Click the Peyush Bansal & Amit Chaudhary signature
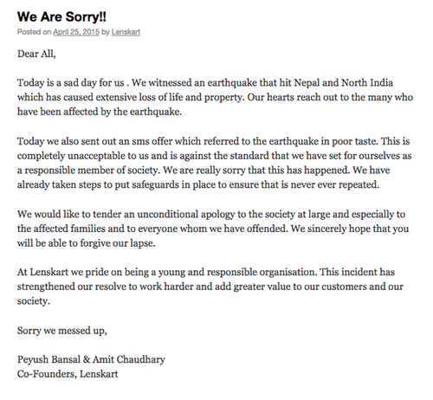Viewport: 433px width, 400px height. 91,359
